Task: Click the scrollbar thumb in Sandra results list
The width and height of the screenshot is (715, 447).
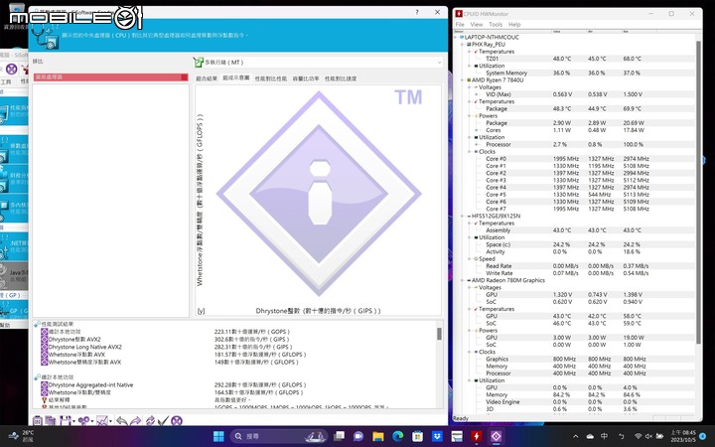Action: pos(439,334)
